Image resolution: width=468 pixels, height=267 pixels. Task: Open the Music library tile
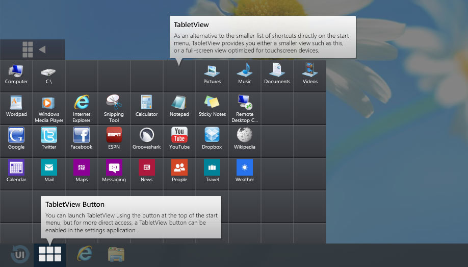244,76
